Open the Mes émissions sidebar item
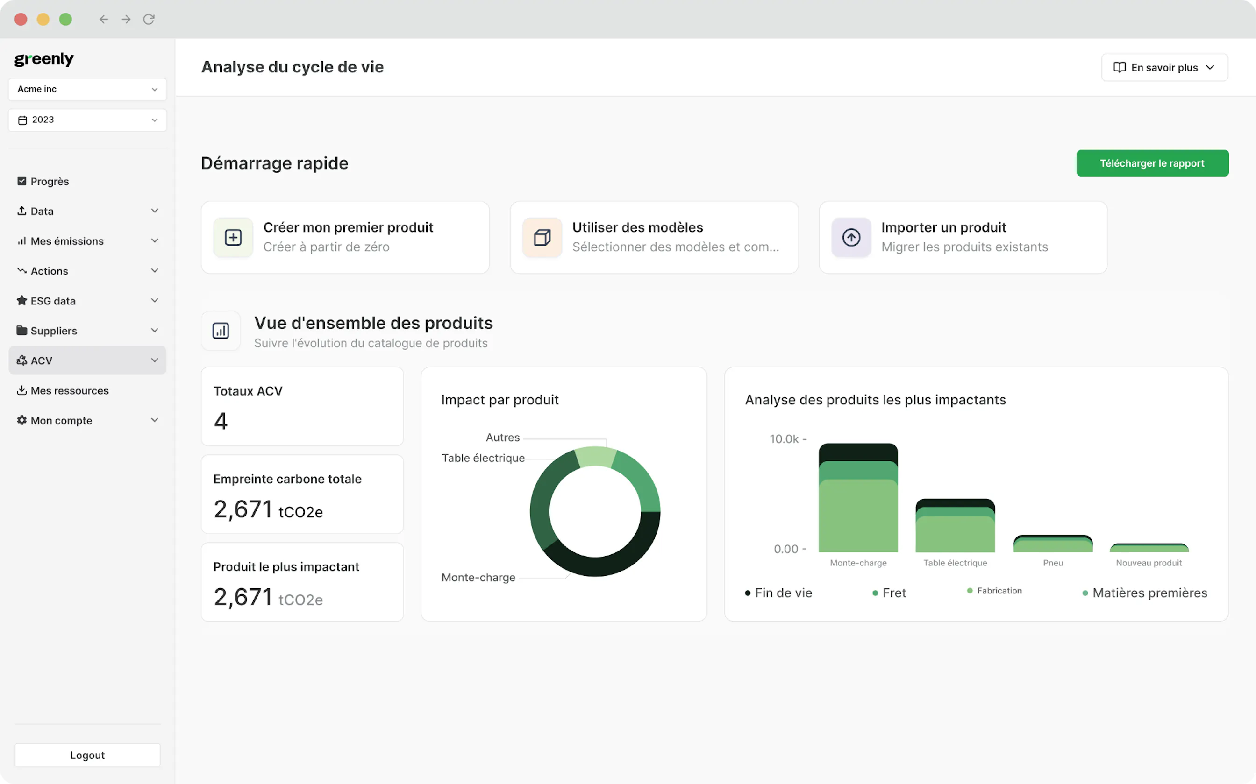 (x=88, y=240)
